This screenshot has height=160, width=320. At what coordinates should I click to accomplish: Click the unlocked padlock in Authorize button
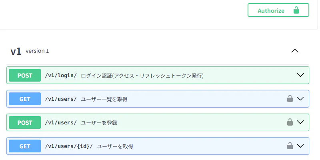(296, 10)
